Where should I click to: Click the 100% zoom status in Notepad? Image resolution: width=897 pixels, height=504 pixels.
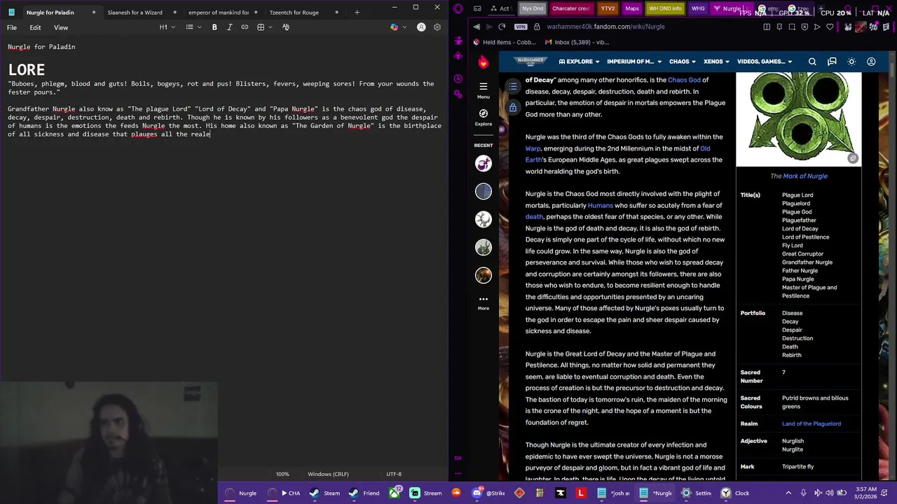tap(282, 474)
